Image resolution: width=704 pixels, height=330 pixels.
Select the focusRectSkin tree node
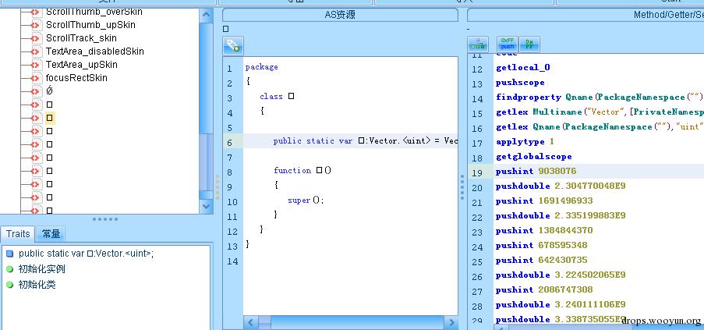76,78
